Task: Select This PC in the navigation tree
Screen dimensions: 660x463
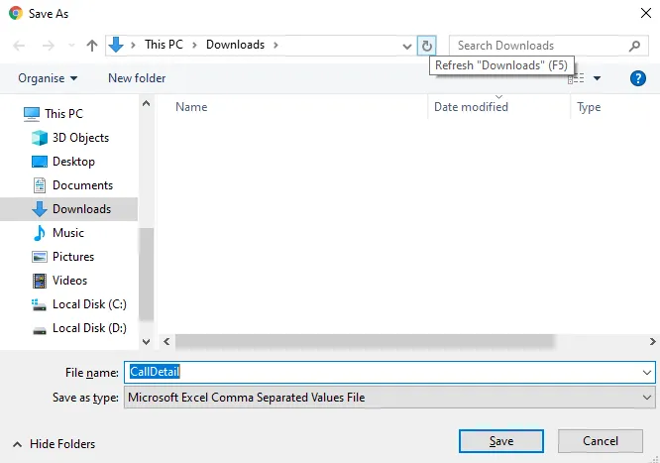Action: [64, 114]
